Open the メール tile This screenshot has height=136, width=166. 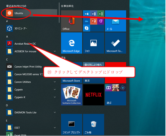pyautogui.click(x=116, y=21)
